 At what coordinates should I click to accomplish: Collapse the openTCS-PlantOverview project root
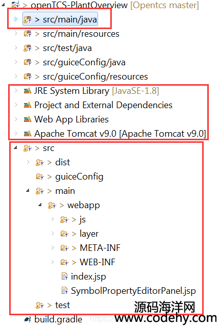tap(4, 5)
